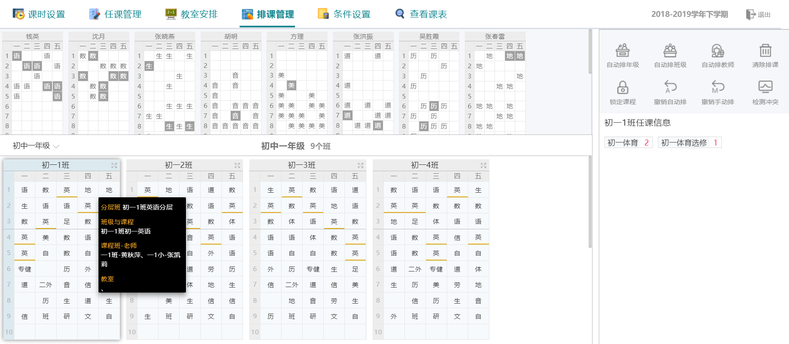Run 自动排班级 auto-schedule
This screenshot has height=344, width=789.
[x=670, y=56]
